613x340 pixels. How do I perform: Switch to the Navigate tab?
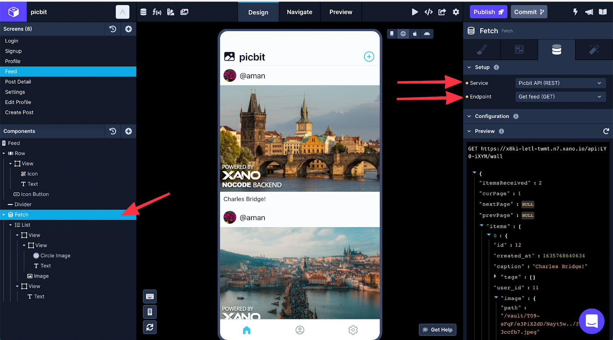(x=299, y=12)
